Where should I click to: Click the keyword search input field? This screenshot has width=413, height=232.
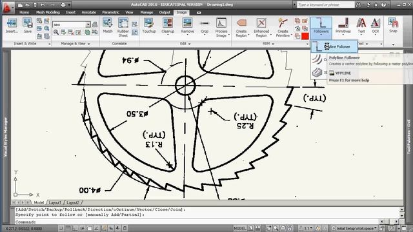tap(325, 5)
